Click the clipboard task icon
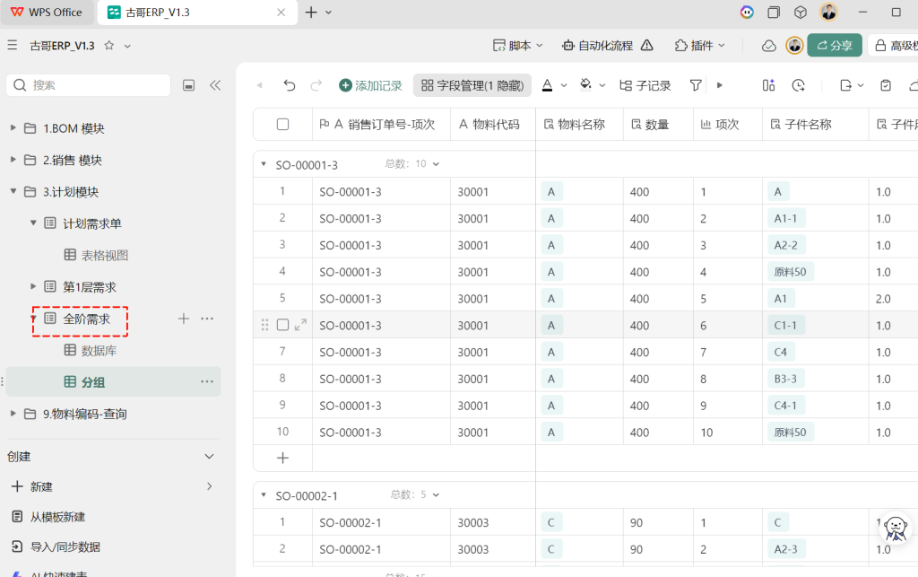The image size is (918, 577). [886, 85]
